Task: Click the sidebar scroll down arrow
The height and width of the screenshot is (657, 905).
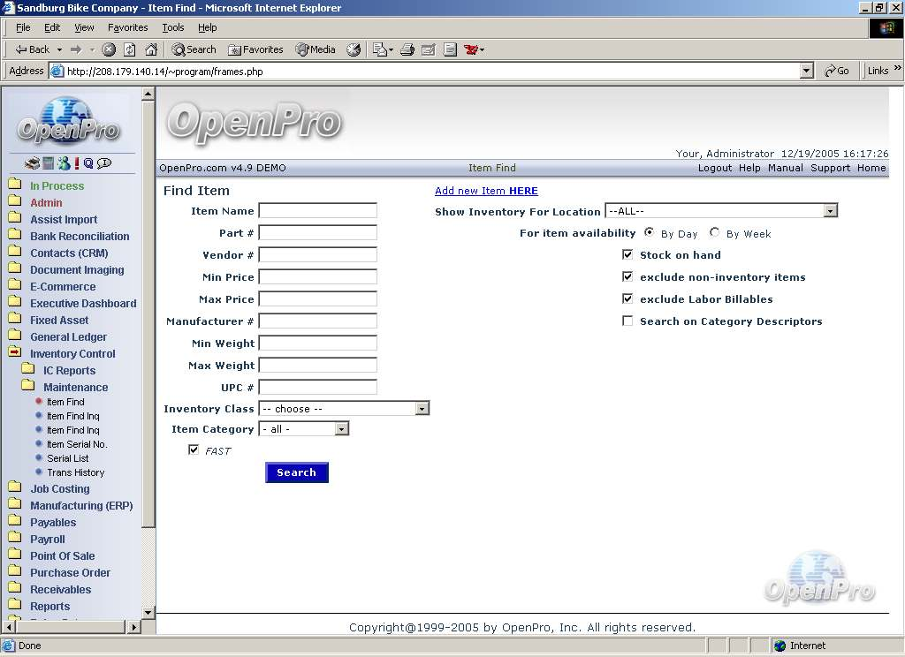Action: [148, 612]
